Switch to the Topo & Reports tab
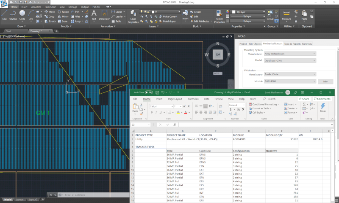This screenshot has height=203, width=339. pos(292,44)
